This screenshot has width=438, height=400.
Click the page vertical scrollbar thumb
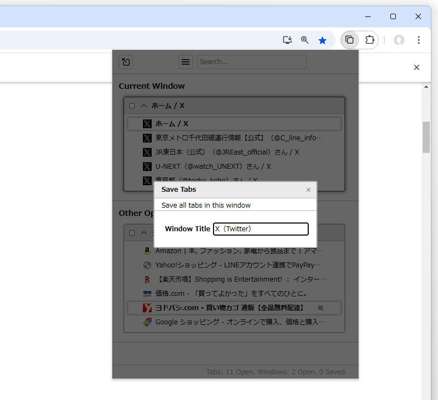426,137
